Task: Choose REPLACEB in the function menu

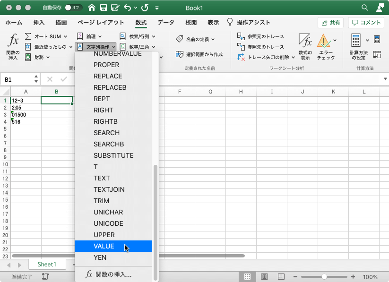Action: point(113,87)
